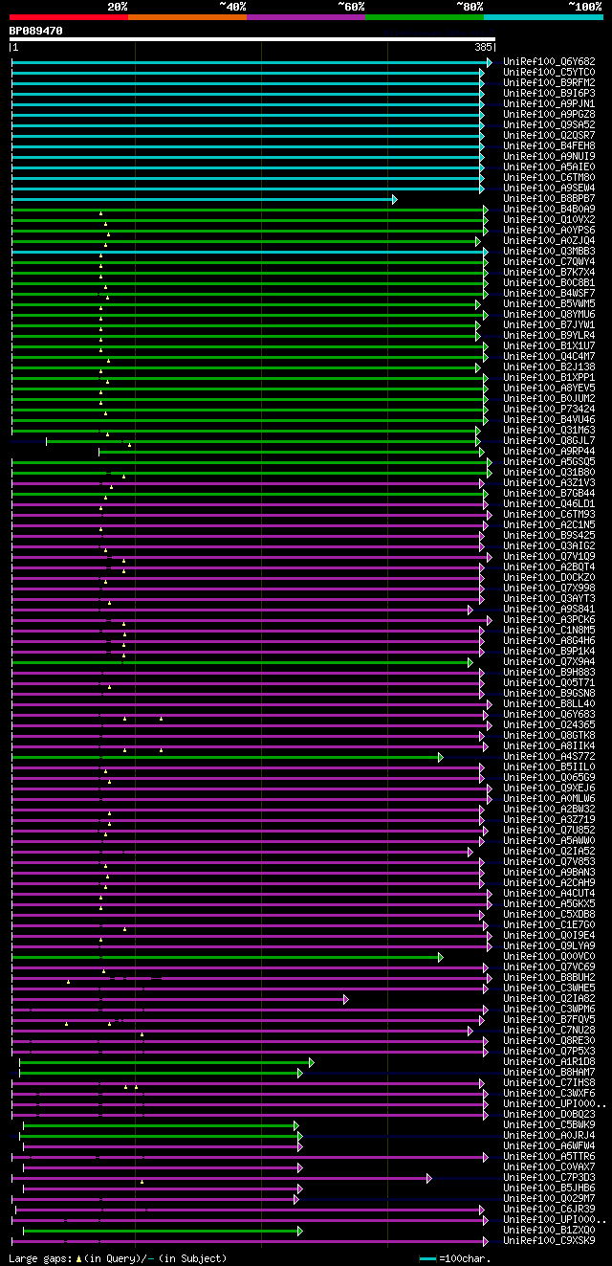This screenshot has height=1266, width=612.
Task: Click the green alignment bar of A4S772
Action: 228,757
